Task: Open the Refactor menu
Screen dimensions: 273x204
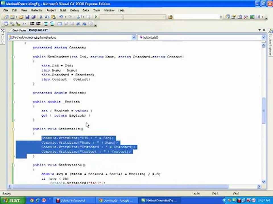Action: [37, 10]
